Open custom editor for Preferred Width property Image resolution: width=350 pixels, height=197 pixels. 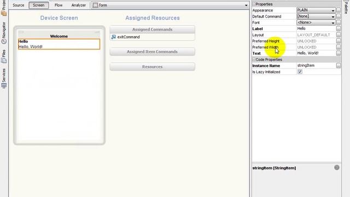[339, 47]
